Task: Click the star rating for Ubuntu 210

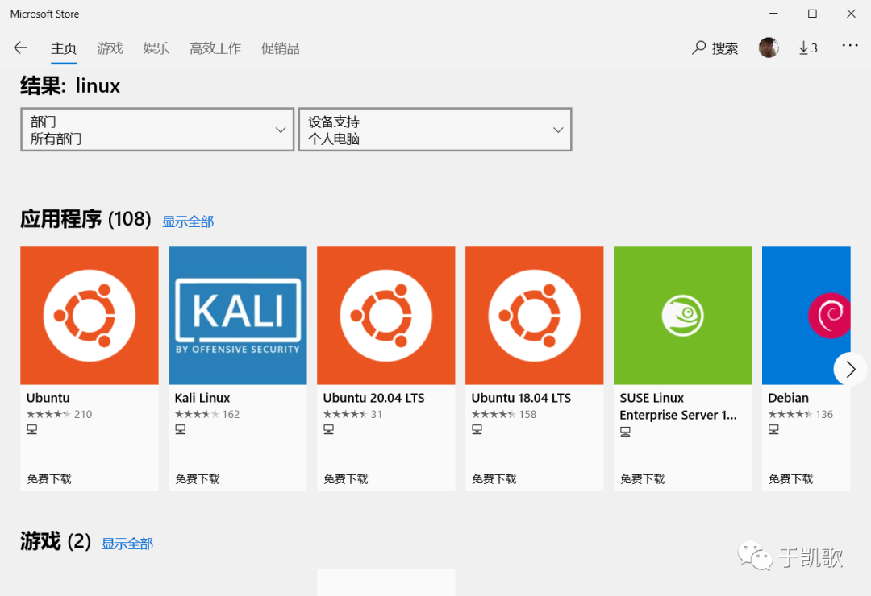Action: [x=49, y=414]
